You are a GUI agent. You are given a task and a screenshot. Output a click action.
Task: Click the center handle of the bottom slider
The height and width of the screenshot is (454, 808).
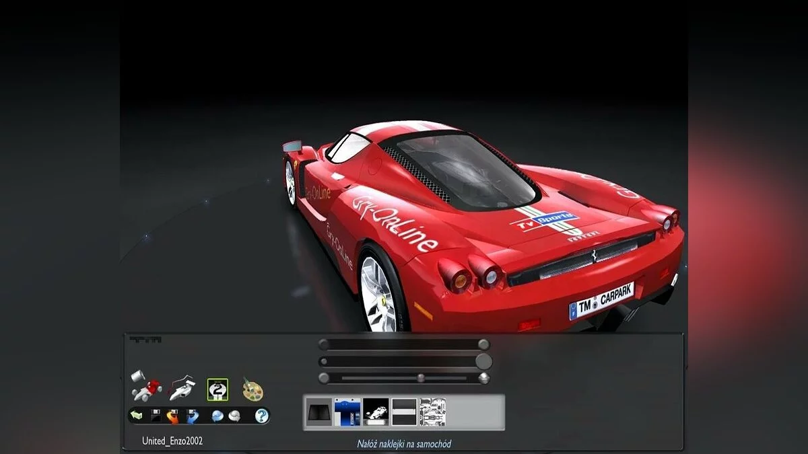421,378
